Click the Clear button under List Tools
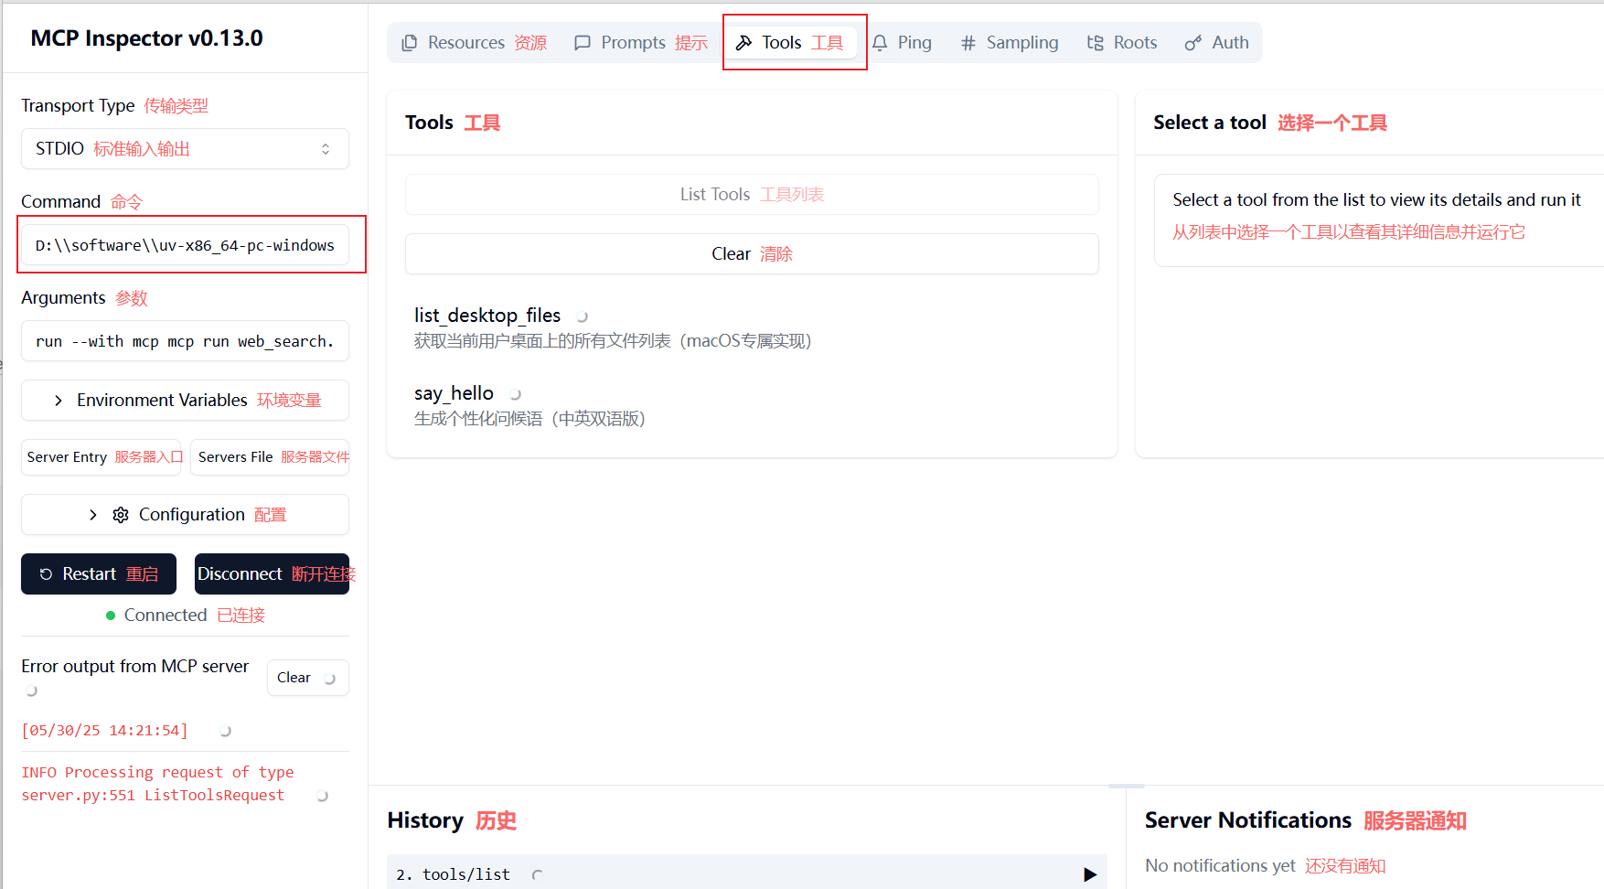This screenshot has width=1604, height=889. (752, 254)
